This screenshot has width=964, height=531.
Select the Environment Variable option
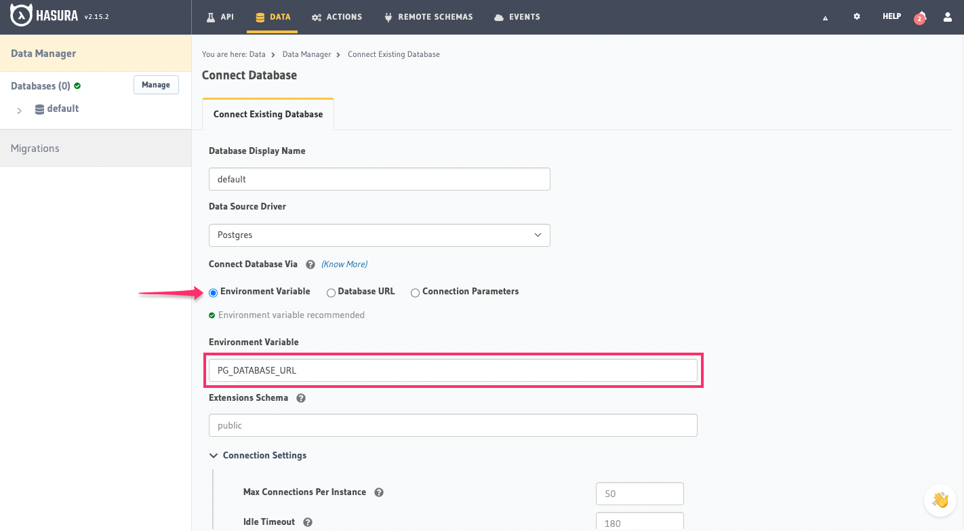click(x=214, y=292)
